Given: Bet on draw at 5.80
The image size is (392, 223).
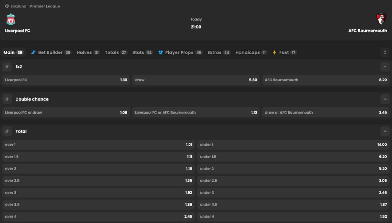Looking at the screenshot, I should pos(196,80).
